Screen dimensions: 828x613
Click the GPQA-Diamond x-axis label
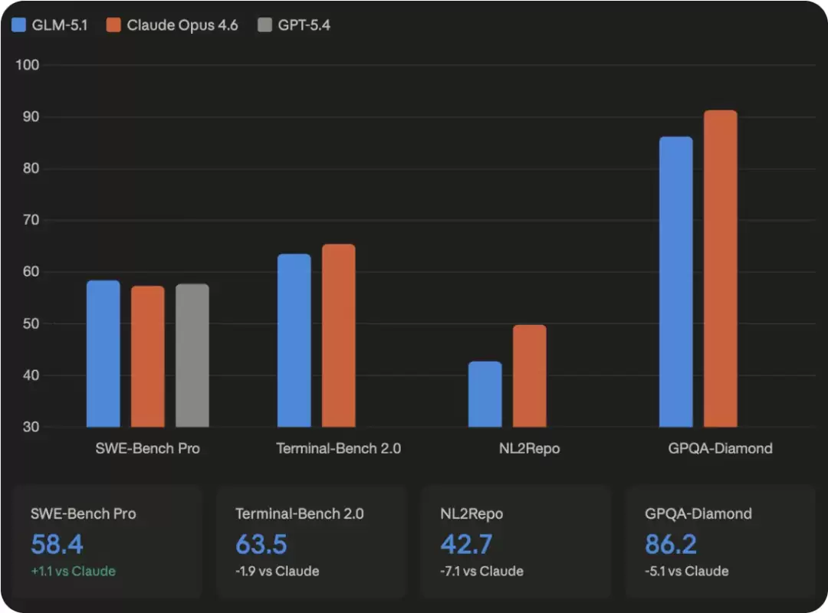pos(720,448)
